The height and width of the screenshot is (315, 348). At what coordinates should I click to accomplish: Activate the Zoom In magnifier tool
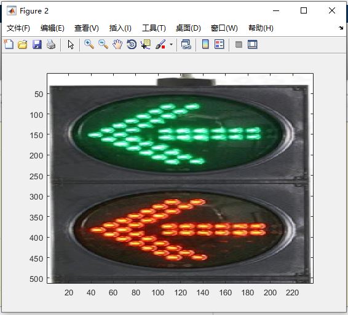tap(89, 44)
